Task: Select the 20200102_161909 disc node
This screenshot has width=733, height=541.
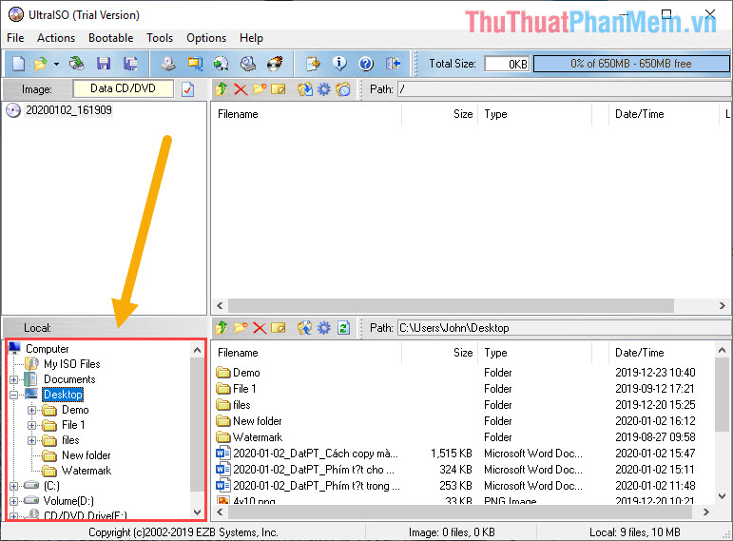Action: click(x=68, y=110)
